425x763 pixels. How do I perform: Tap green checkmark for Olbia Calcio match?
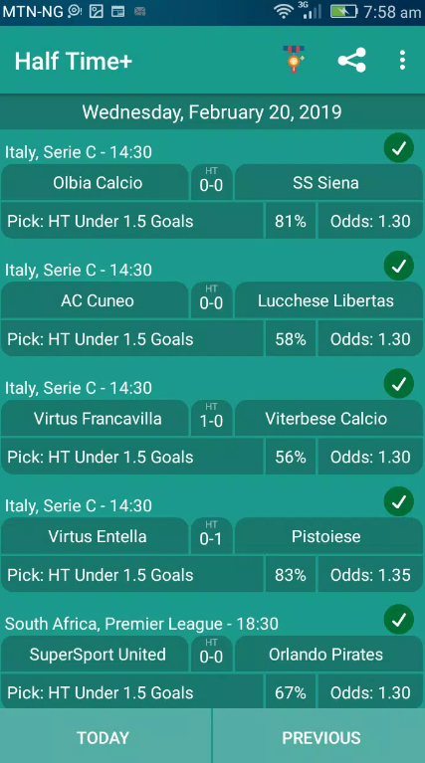[x=399, y=148]
